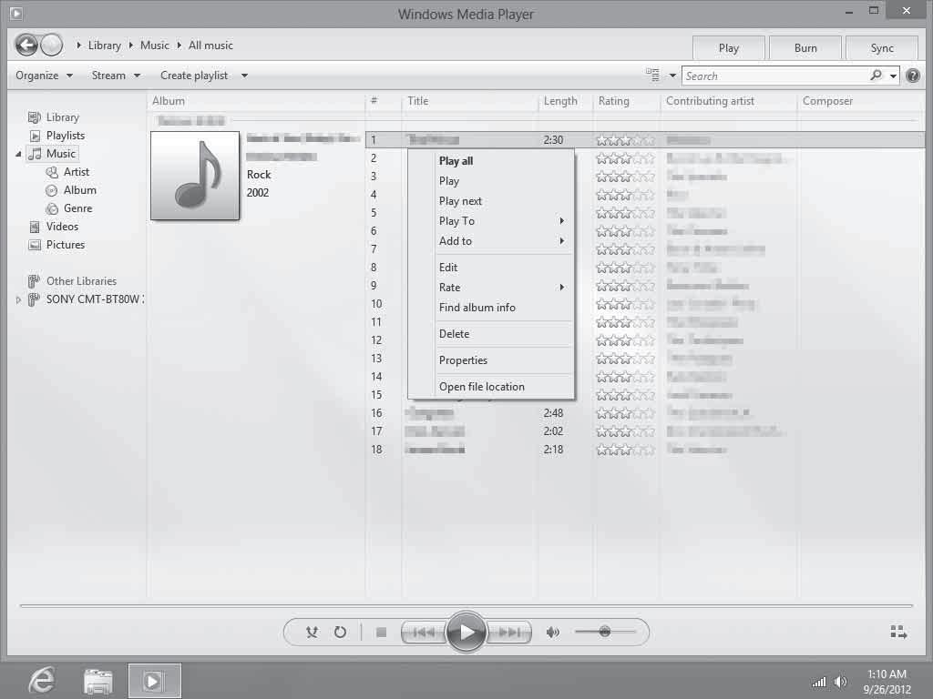Click the star rating of track 18
The height and width of the screenshot is (699, 933).
click(625, 450)
